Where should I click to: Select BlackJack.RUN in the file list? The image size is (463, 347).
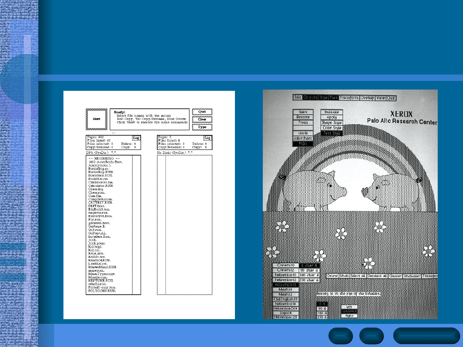tap(101, 176)
